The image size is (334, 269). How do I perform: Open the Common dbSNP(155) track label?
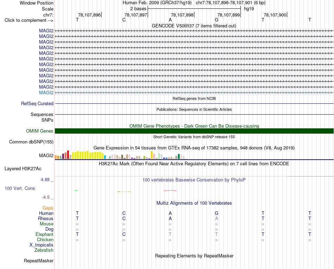(x=31, y=142)
